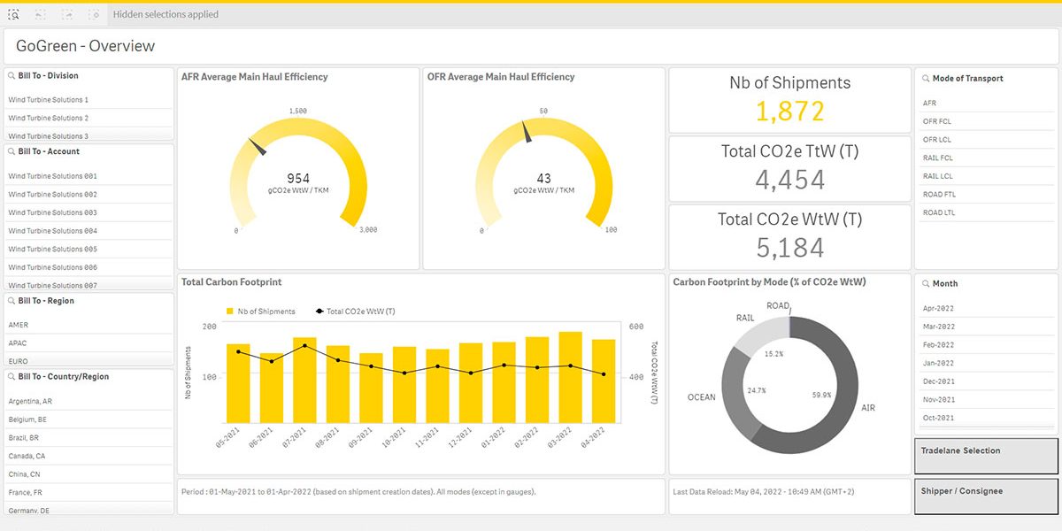1062x531 pixels.
Task: Select OFR FCL transport mode
Action: [x=937, y=121]
